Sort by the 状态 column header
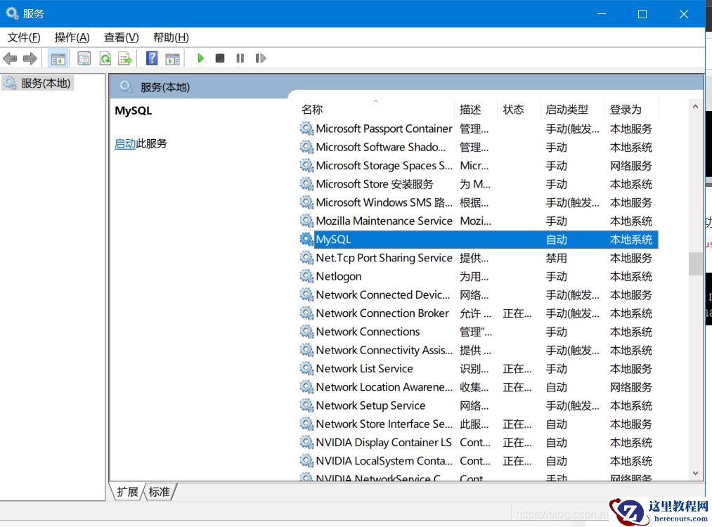The width and height of the screenshot is (712, 527). (519, 109)
